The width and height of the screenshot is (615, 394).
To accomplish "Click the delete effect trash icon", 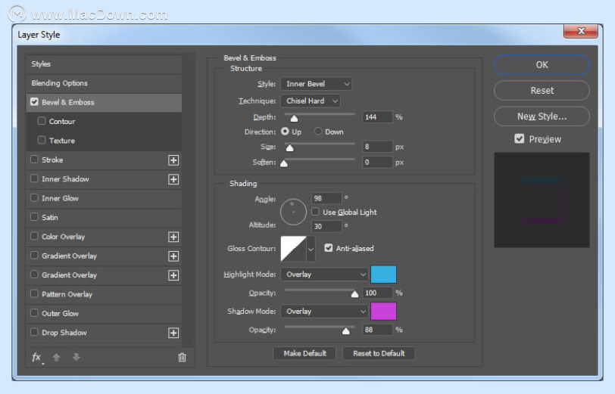I will [182, 357].
